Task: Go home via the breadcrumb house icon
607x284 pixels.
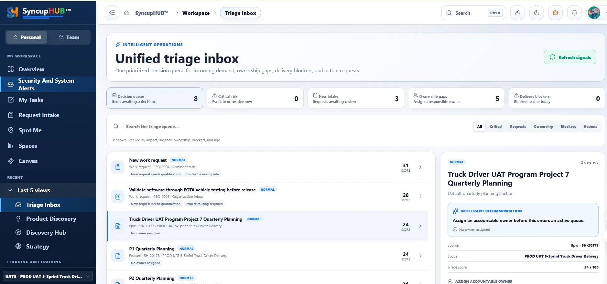Action: 126,13
